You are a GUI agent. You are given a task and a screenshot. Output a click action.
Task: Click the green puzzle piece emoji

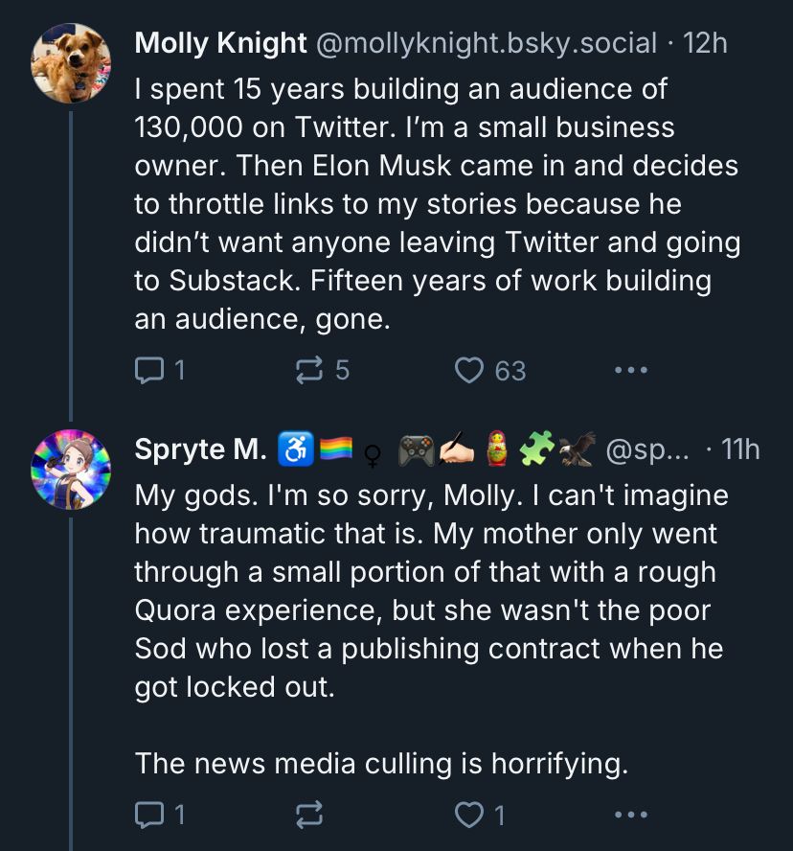click(538, 448)
